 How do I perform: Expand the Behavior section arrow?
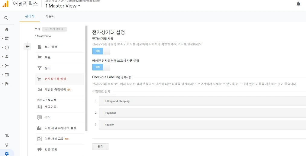point(2,75)
